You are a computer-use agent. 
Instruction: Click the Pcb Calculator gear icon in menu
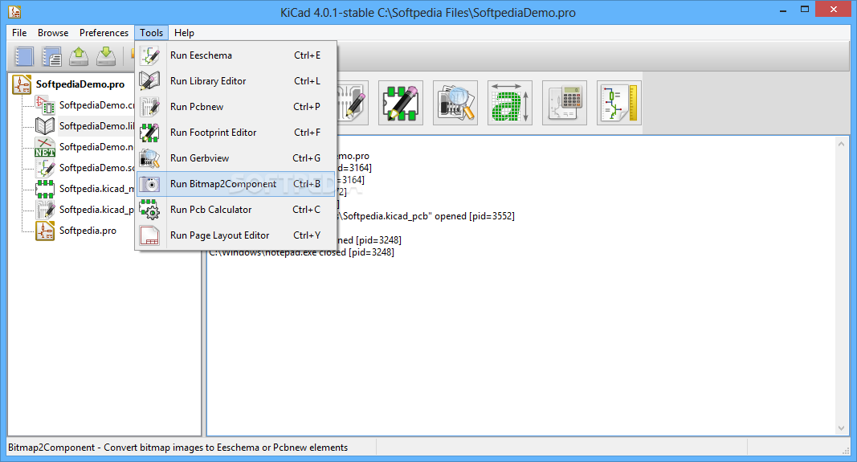(149, 210)
